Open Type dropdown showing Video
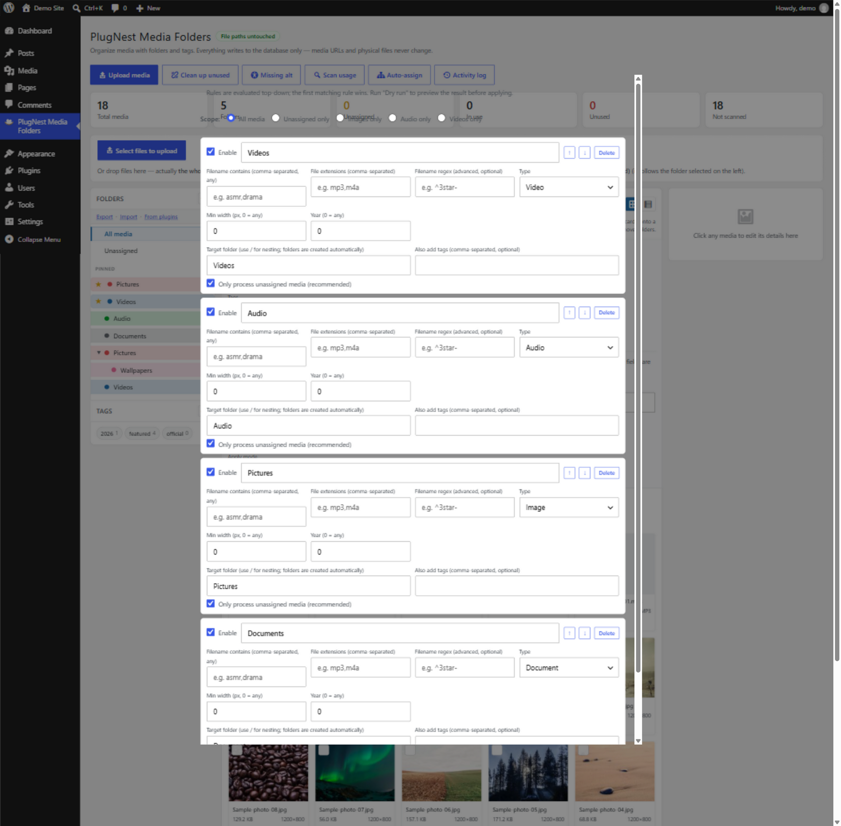 569,187
